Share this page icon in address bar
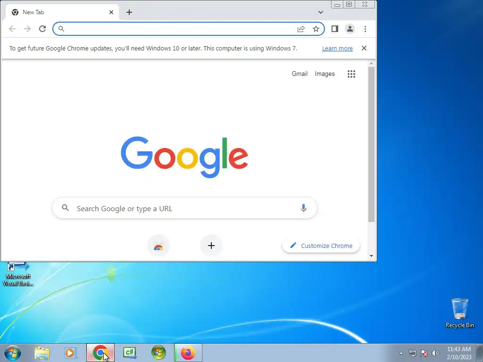 pyautogui.click(x=301, y=29)
